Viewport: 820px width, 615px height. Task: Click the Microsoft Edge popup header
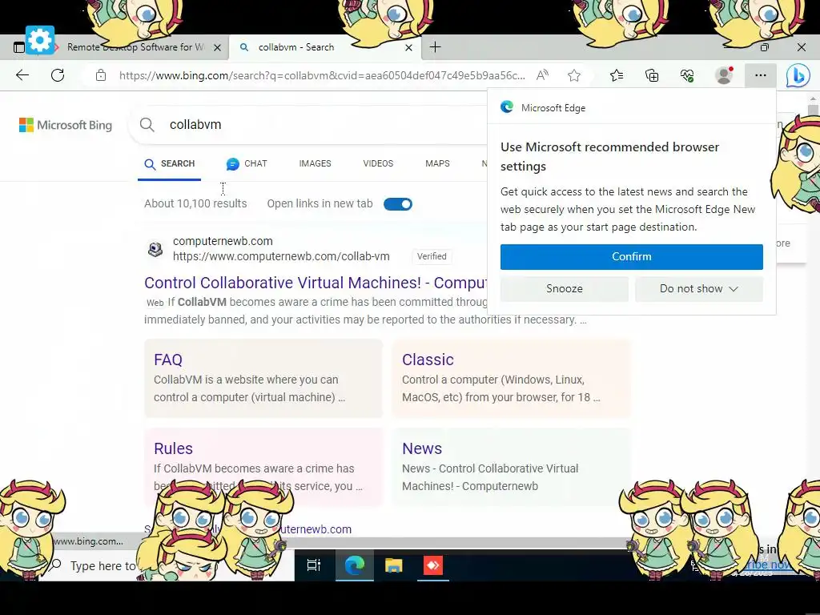coord(631,108)
